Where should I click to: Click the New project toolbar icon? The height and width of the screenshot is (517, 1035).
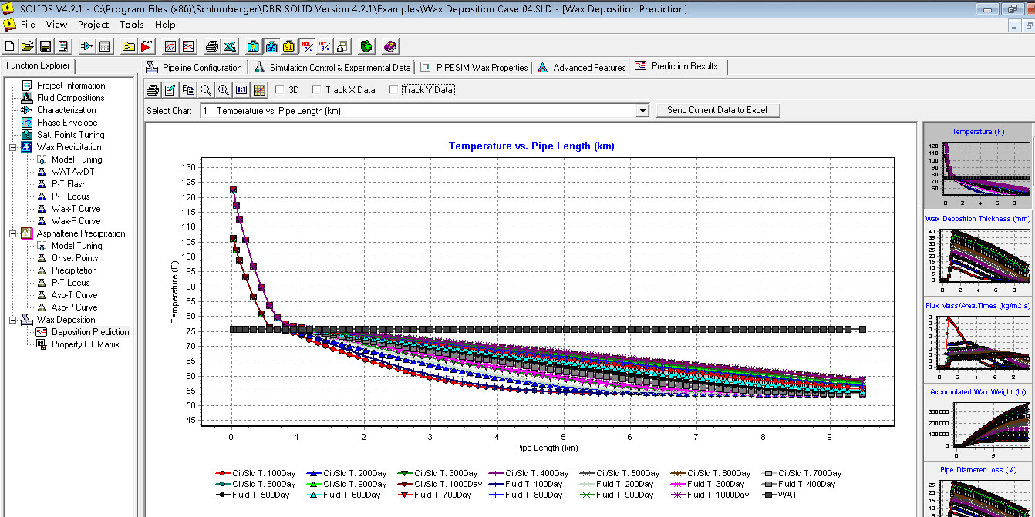[10, 46]
